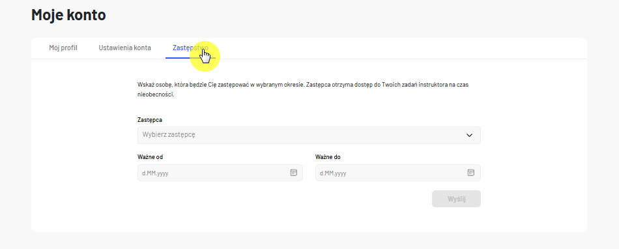Switch to the Ustawienia konta tab
Viewport: 619px width, 249px height.
point(124,48)
